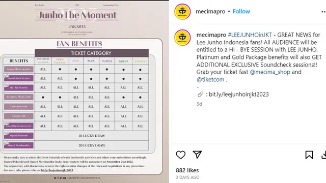This screenshot has height=183, width=326.
Task: Click the link chain icon in caption
Action: click(x=200, y=95)
